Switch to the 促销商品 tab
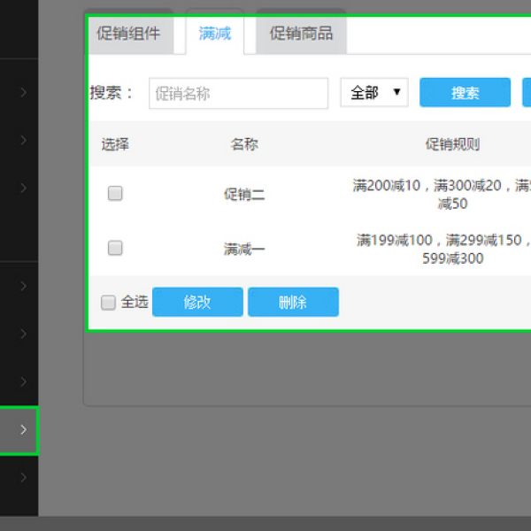531x531 pixels. 301,35
